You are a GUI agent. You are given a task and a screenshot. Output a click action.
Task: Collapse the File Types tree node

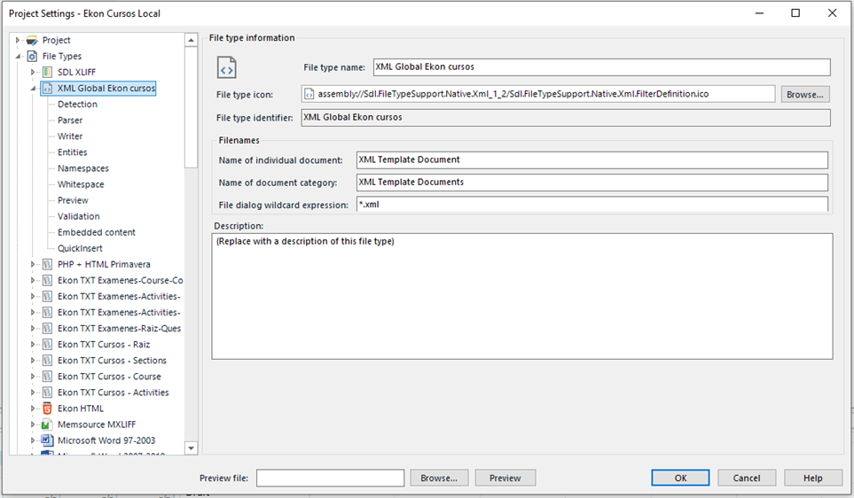coord(18,56)
